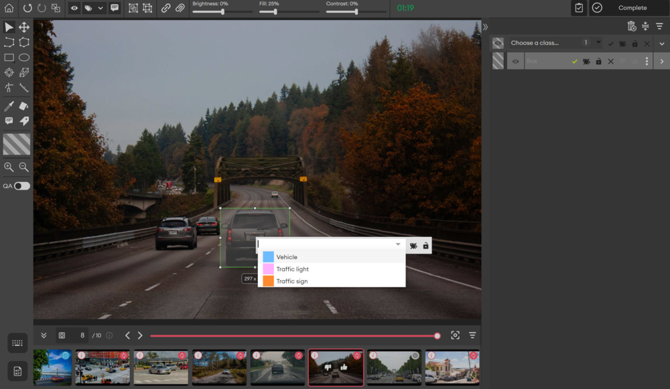Select the keypoint skeleton tool

9,88
